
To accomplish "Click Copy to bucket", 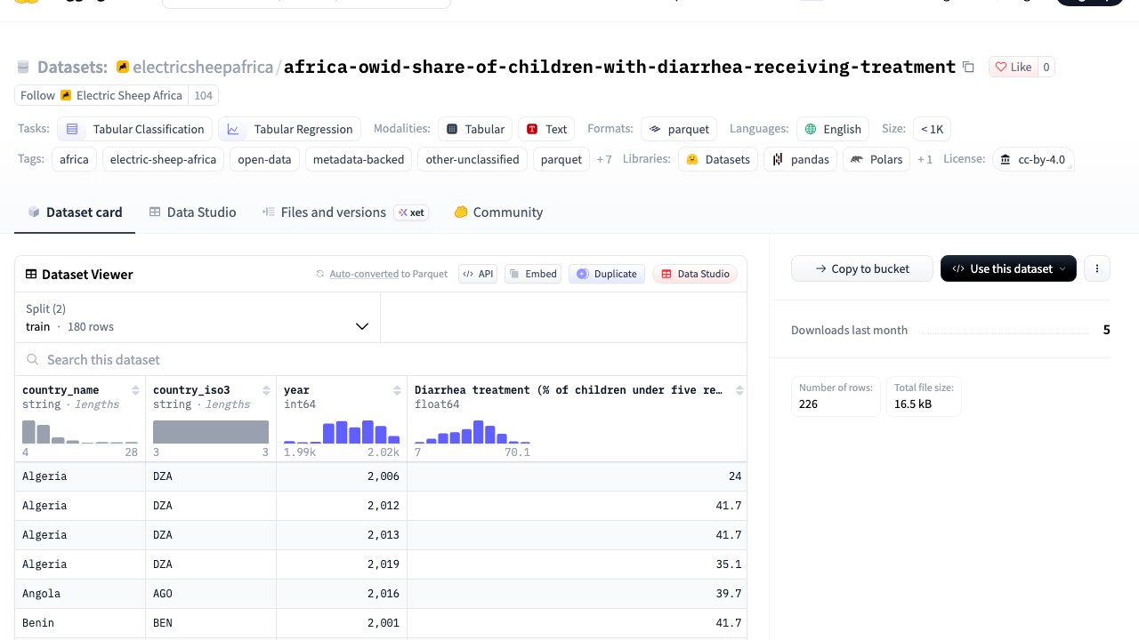I will 861,268.
